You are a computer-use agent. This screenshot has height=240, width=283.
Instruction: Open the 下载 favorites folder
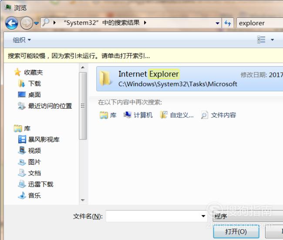(30, 83)
